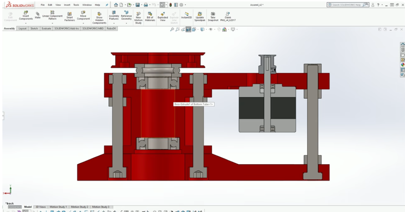
Task: Click Show Hidden Components
Action: (99, 18)
